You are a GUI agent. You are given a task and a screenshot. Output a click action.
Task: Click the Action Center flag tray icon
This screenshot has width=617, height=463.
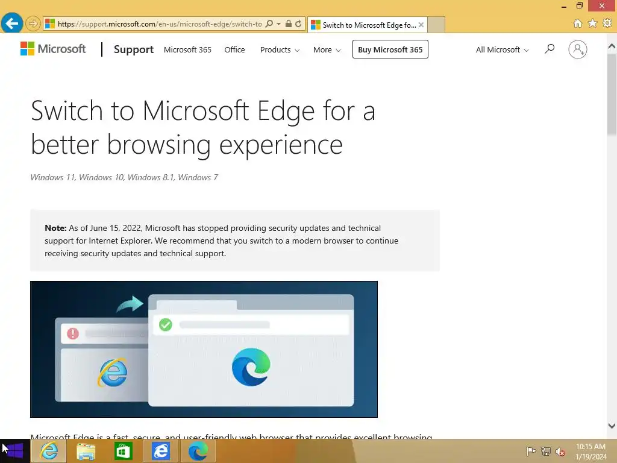[531, 451]
